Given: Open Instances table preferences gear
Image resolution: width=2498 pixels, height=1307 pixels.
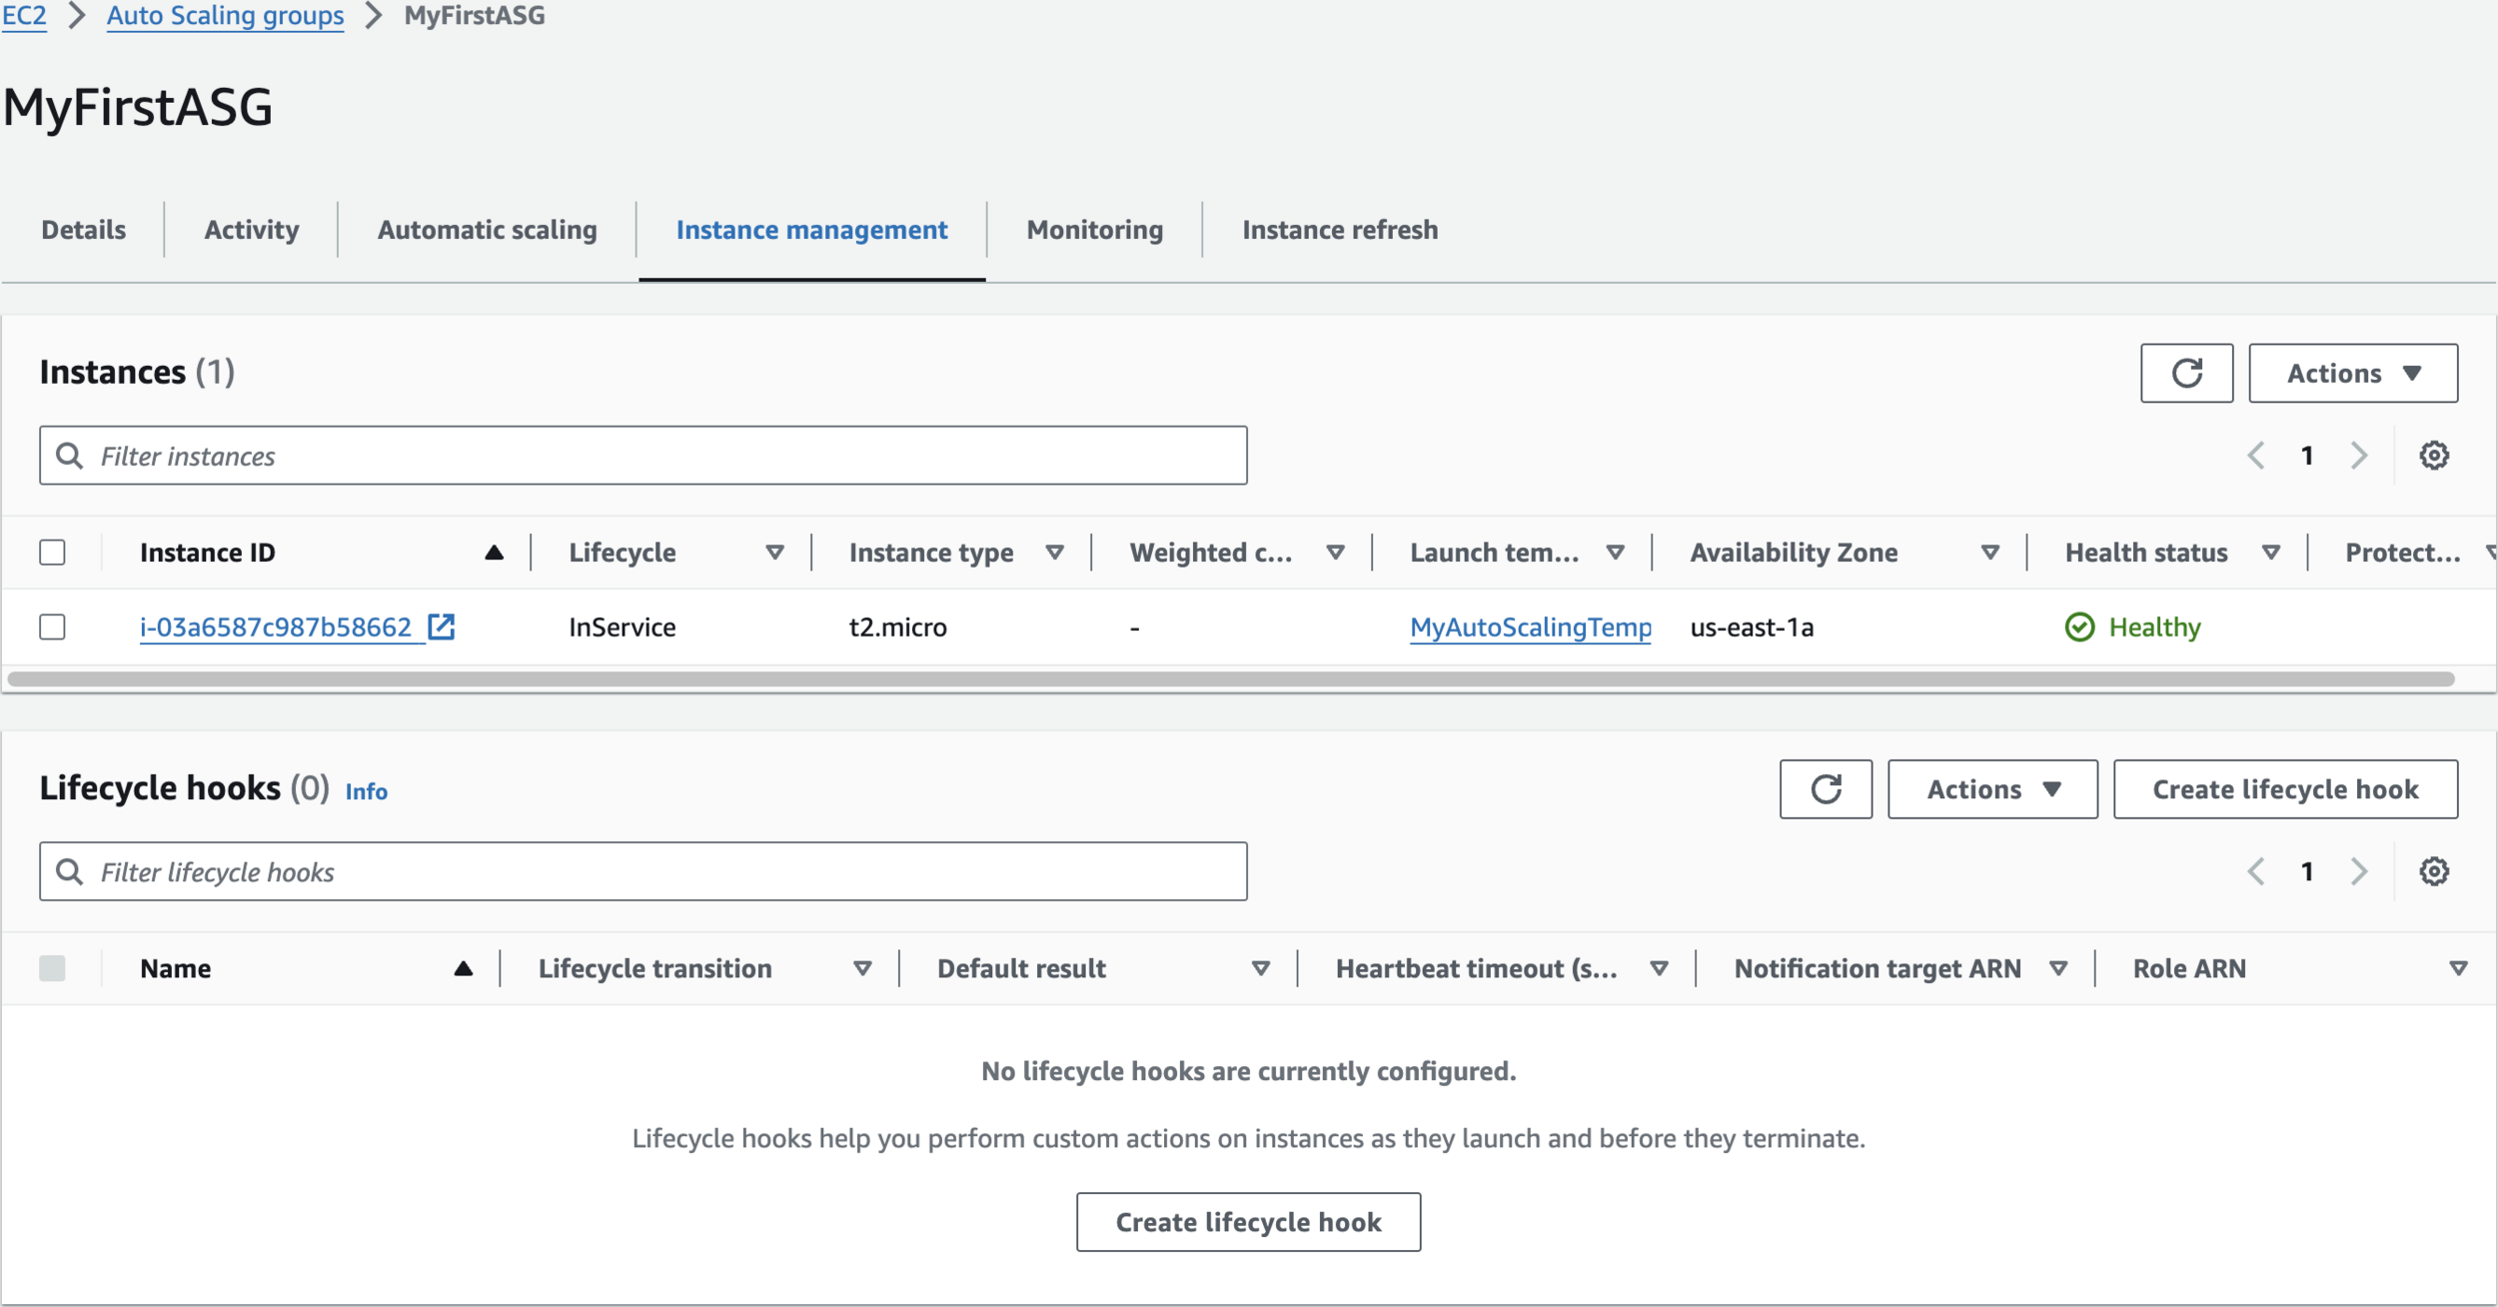Looking at the screenshot, I should (x=2433, y=456).
